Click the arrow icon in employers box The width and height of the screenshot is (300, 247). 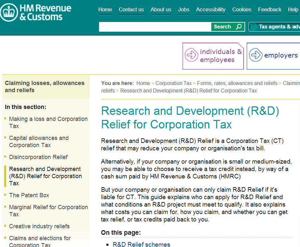click(x=255, y=55)
